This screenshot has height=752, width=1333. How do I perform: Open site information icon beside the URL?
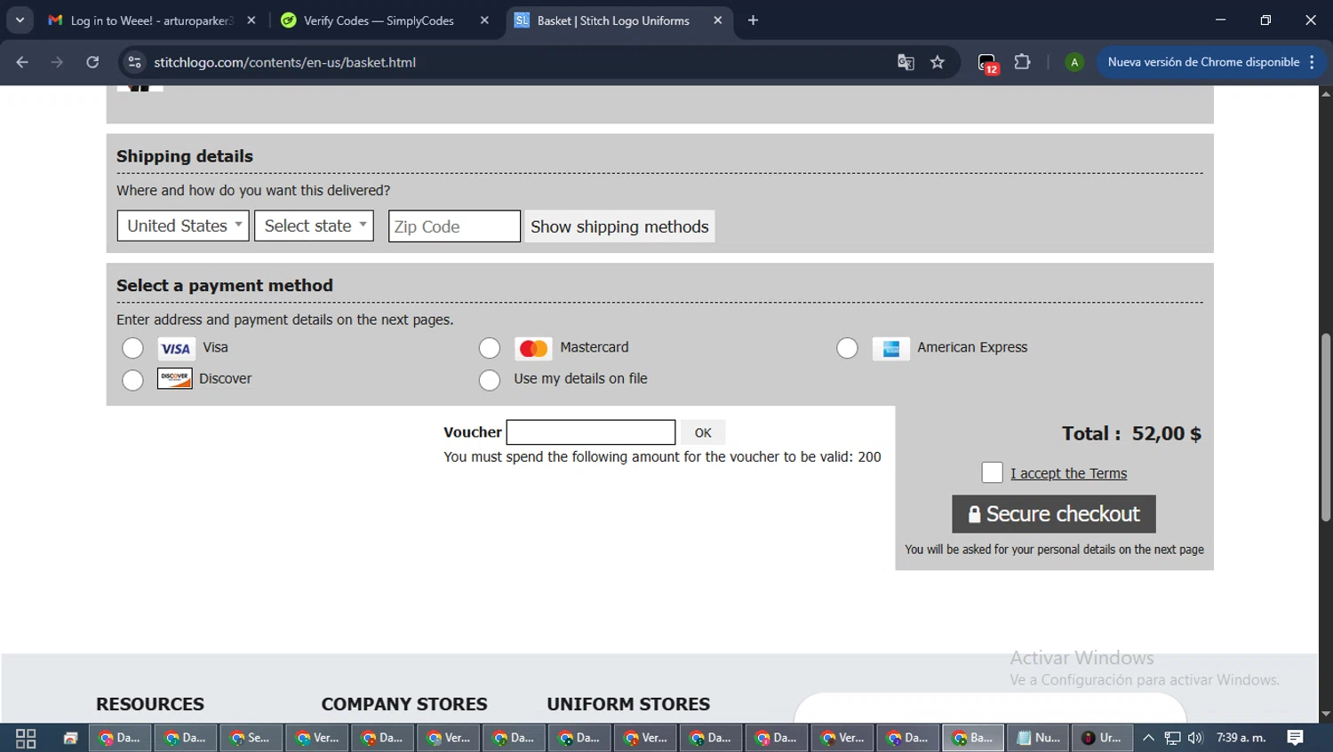pyautogui.click(x=135, y=62)
